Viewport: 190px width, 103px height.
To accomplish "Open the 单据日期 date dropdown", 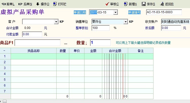I will point(115,12).
